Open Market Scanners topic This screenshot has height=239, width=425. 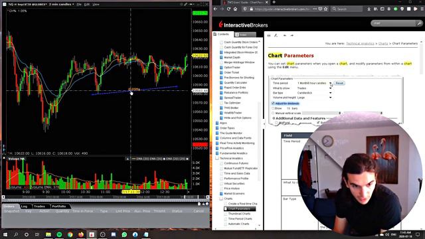[x=234, y=193]
